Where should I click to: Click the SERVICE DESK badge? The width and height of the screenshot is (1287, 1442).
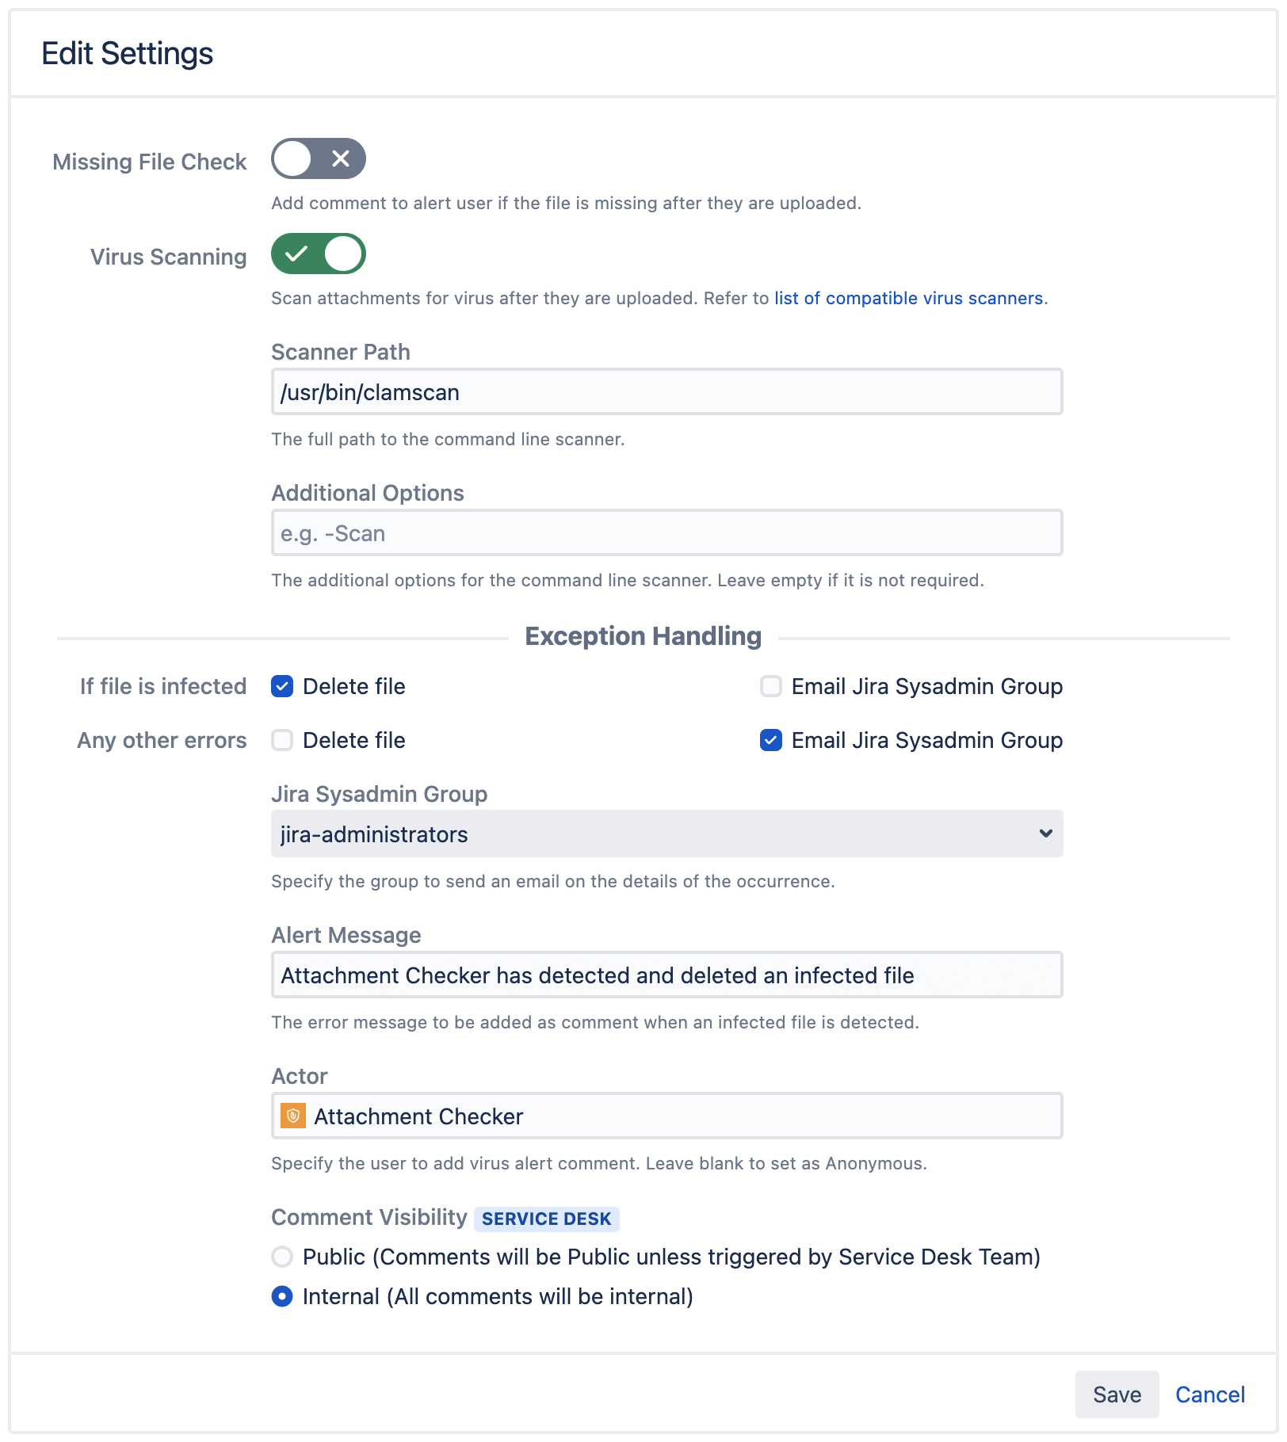(x=547, y=1219)
